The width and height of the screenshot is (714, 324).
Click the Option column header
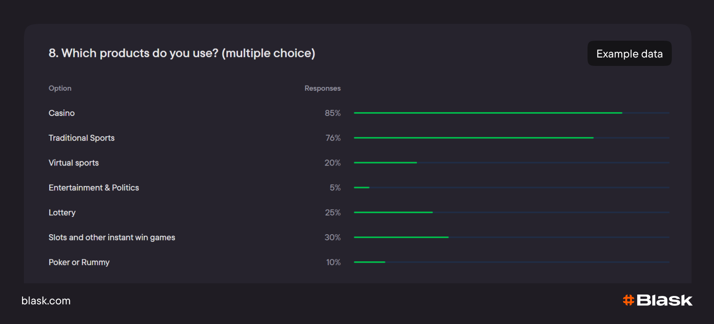click(60, 88)
